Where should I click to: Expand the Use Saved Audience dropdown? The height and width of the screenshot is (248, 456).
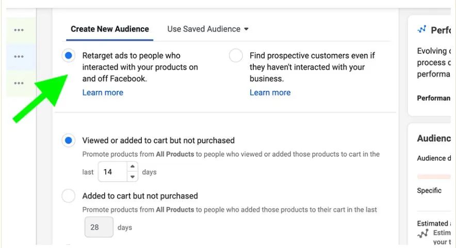pos(208,29)
